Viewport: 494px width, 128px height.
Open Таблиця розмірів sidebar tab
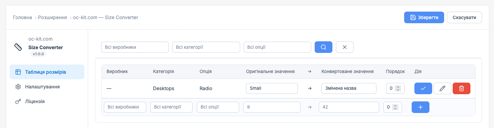(47, 72)
